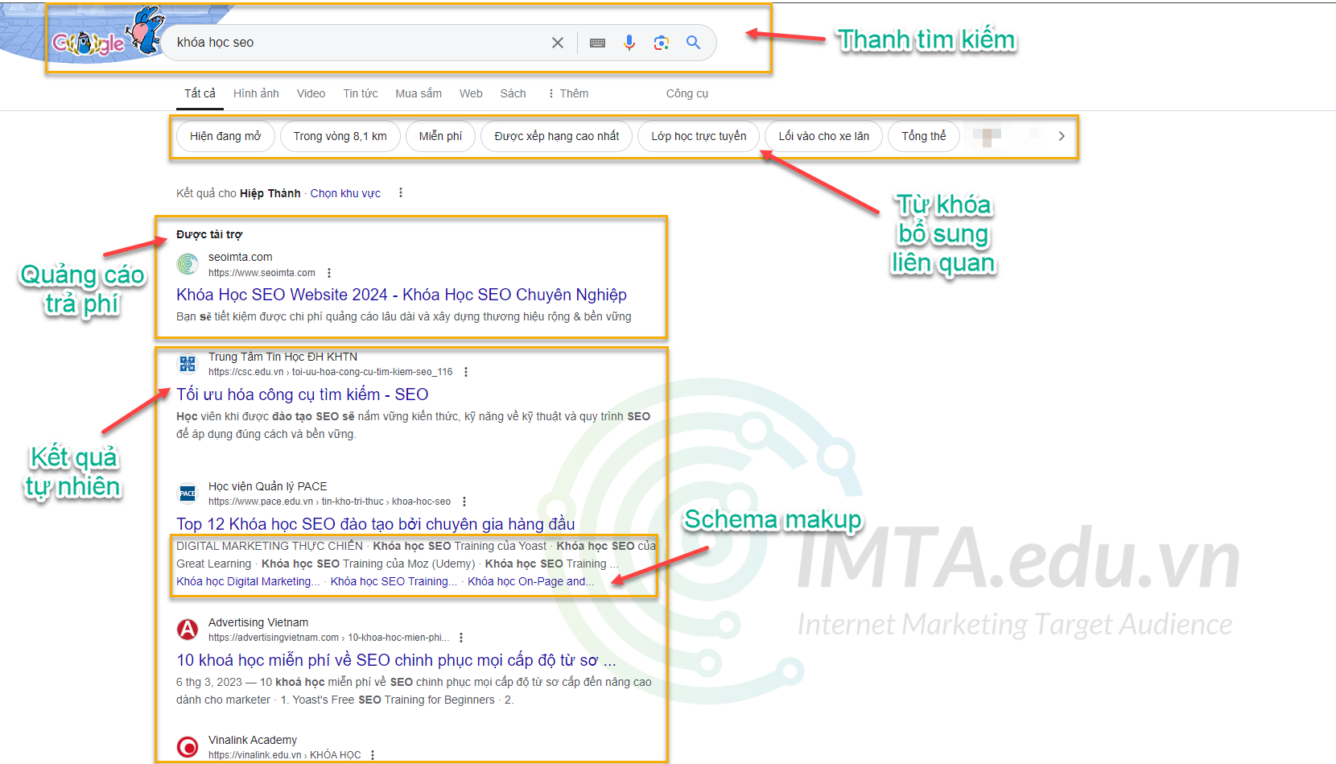The width and height of the screenshot is (1336, 764).
Task: Open three-dot menu for csc.edu.vn result
Action: pos(466,372)
